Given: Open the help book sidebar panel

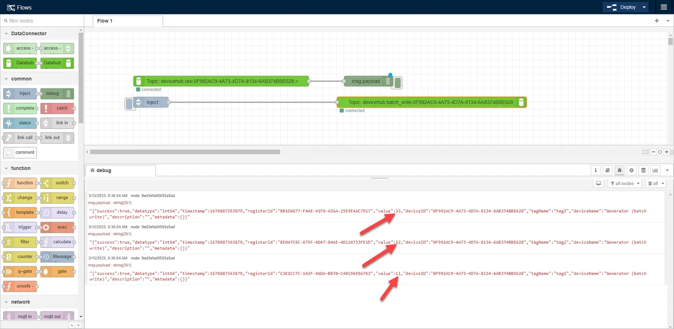Looking at the screenshot, I should (607, 170).
